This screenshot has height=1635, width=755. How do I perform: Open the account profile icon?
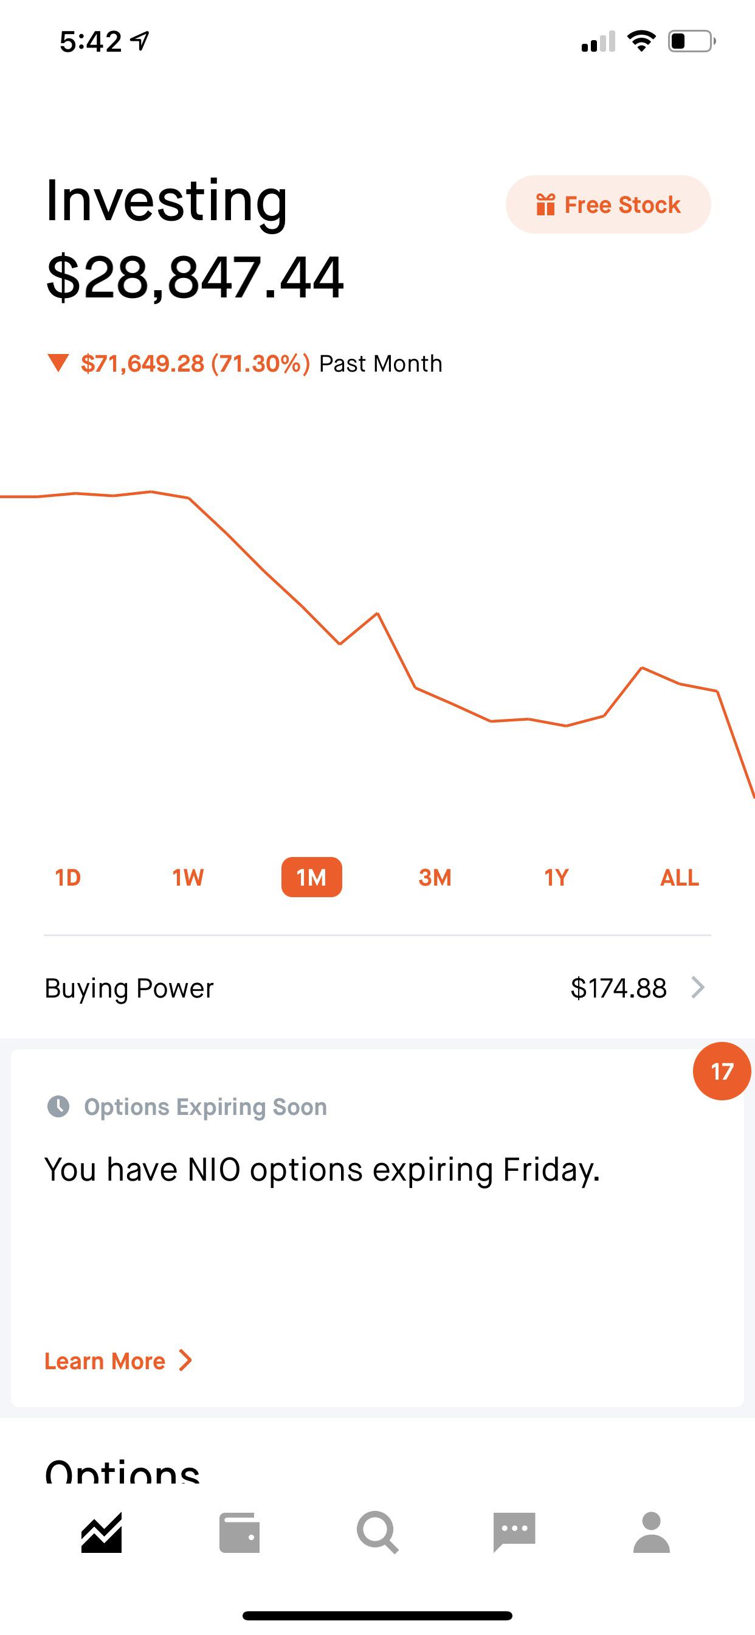(652, 1533)
